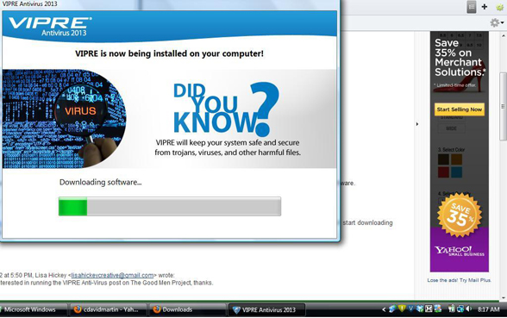Viewport: 507px width, 318px height.
Task: Click the lisahickeycreative@gmail.com email link
Action: (112, 276)
